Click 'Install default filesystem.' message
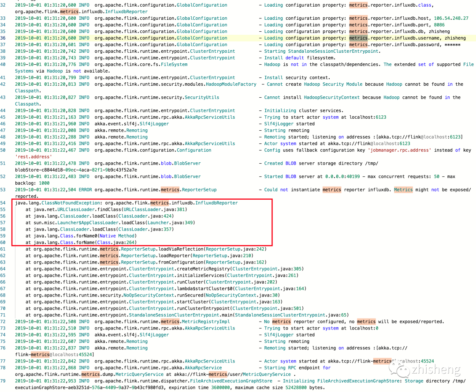Image resolution: width=476 pixels, height=392 pixels. pyautogui.click(x=300, y=58)
